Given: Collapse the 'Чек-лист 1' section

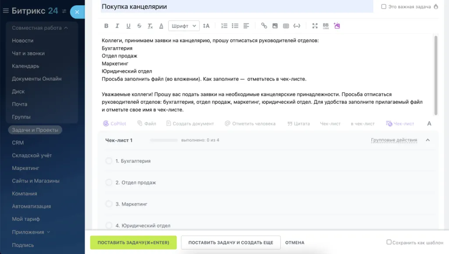Looking at the screenshot, I should (428, 140).
